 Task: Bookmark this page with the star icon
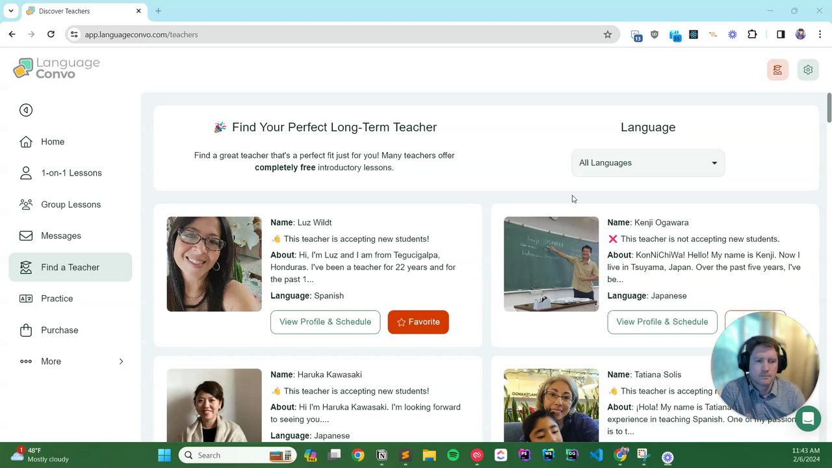coord(608,34)
